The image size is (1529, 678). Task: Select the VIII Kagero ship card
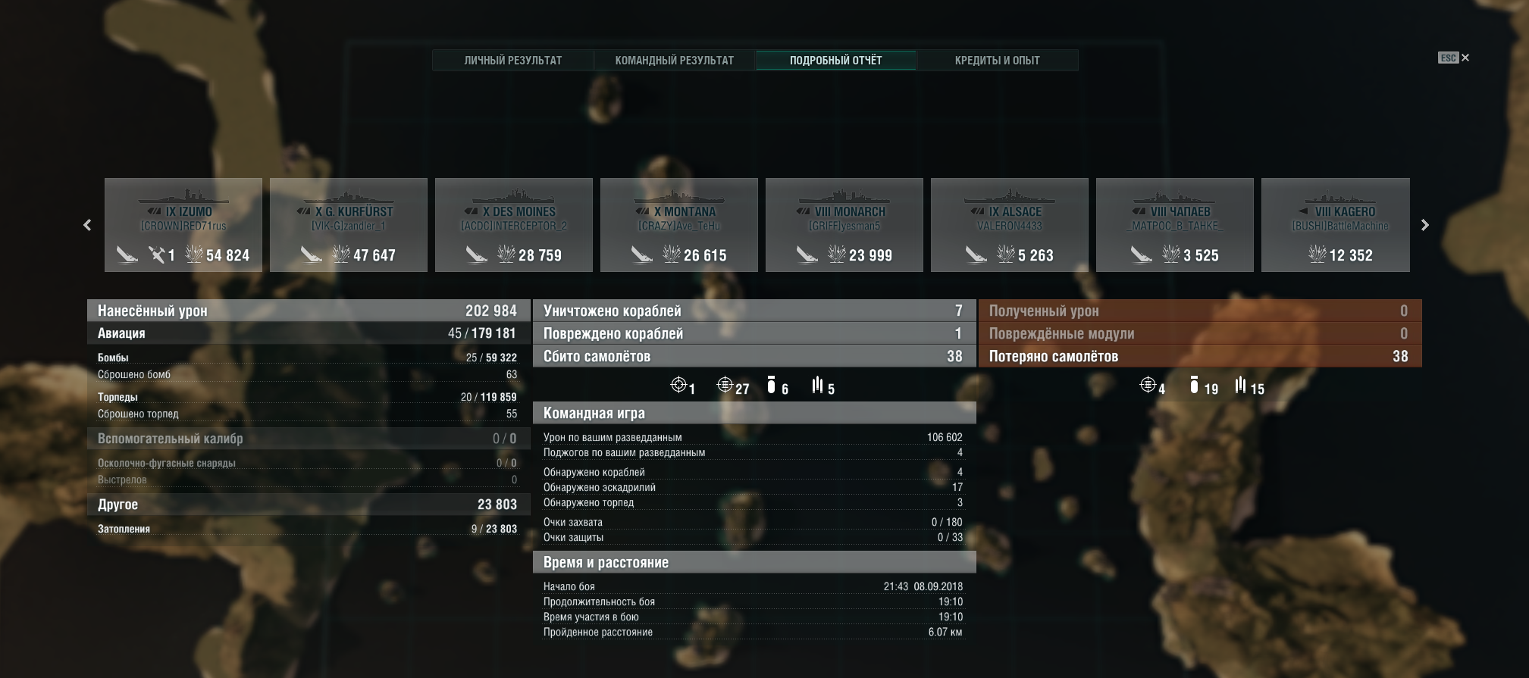(1336, 225)
